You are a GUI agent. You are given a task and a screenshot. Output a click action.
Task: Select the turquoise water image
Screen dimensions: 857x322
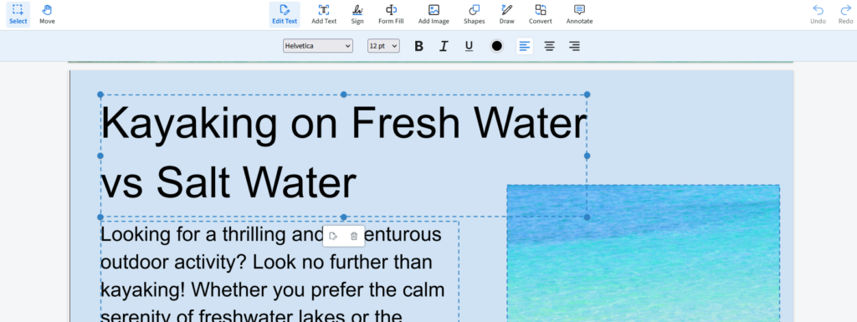[x=644, y=253]
